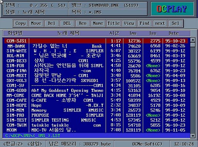The height and width of the screenshot is (147, 198).
Task: Click the Find button
Action: pos(144,23)
